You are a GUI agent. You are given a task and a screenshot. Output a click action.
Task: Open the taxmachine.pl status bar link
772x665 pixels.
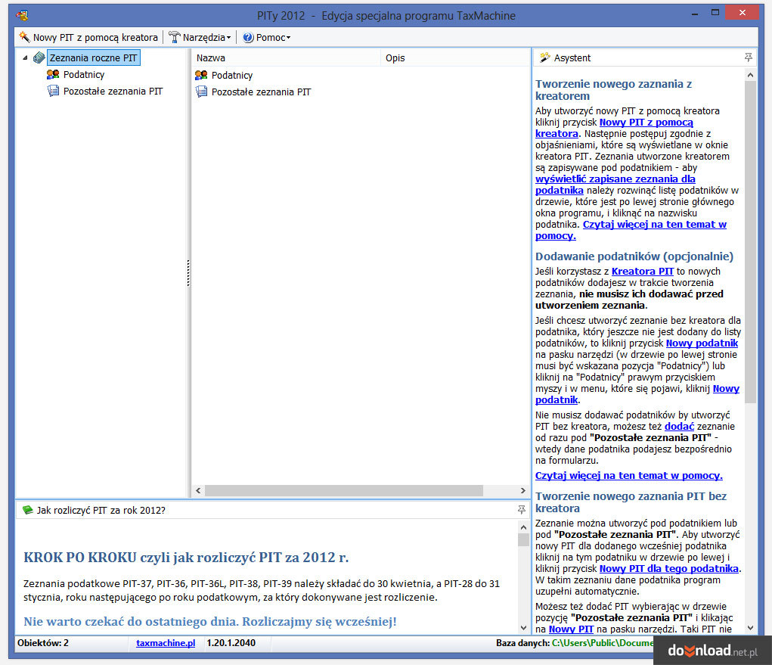click(166, 643)
